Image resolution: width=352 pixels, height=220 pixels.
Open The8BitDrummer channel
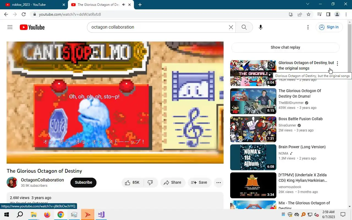pos(291,103)
